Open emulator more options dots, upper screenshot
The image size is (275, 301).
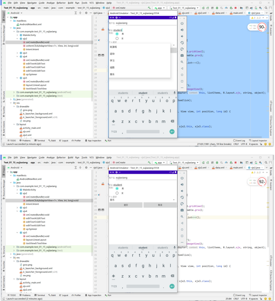[182, 88]
